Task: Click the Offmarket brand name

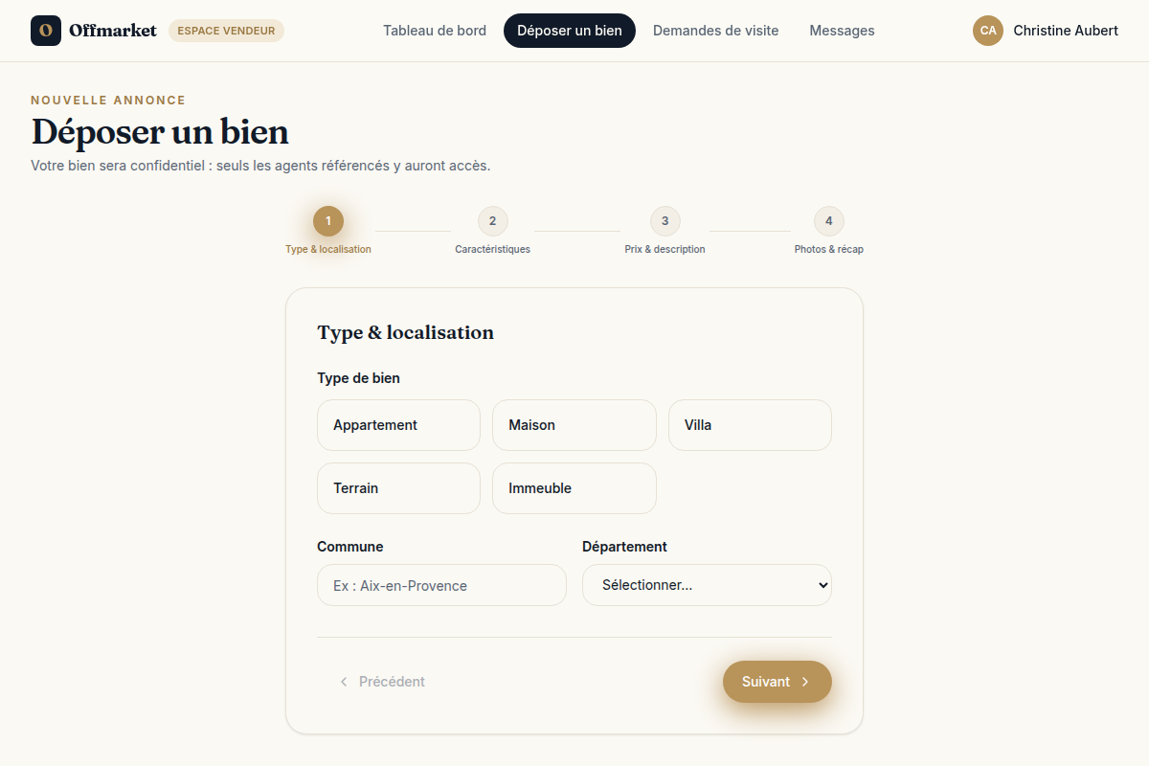Action: (x=113, y=31)
